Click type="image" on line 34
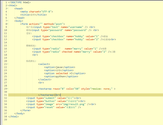Viewport: 163px width, 125px height. pyautogui.click(x=46, y=104)
